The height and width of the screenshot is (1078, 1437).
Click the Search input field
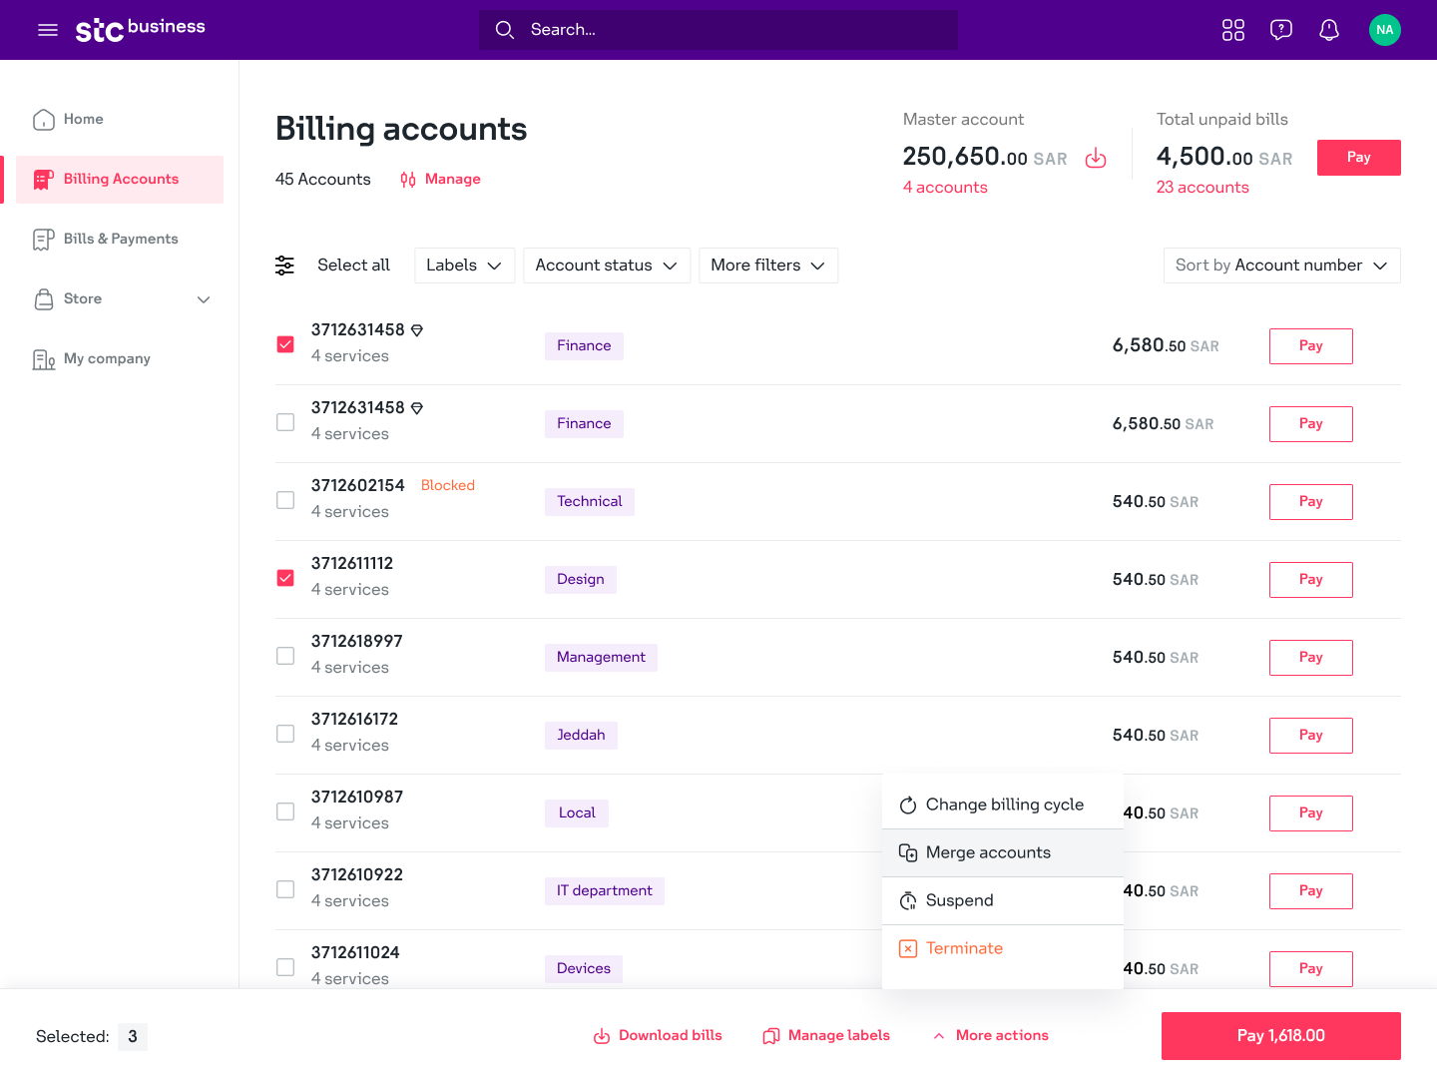pyautogui.click(x=718, y=30)
